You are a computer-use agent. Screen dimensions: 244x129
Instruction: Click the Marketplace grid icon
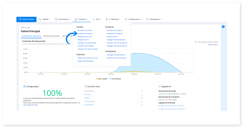pyautogui.click(x=148, y=19)
